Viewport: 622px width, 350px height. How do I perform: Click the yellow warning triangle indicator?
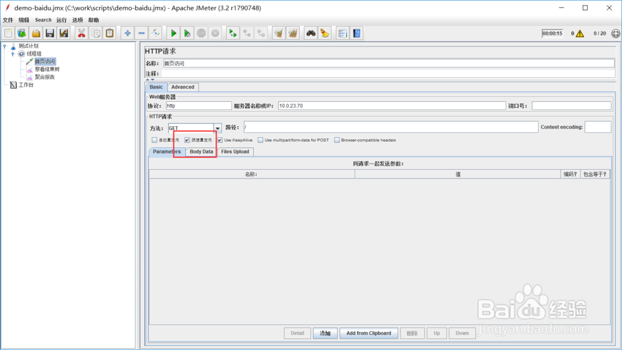[x=580, y=34]
